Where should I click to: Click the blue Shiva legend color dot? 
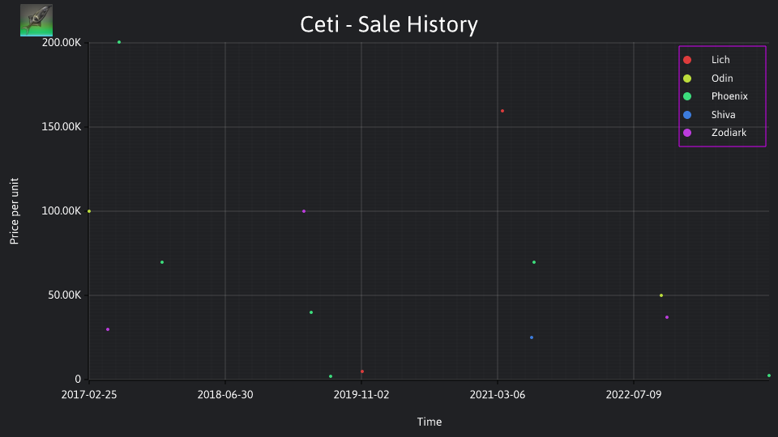[687, 115]
